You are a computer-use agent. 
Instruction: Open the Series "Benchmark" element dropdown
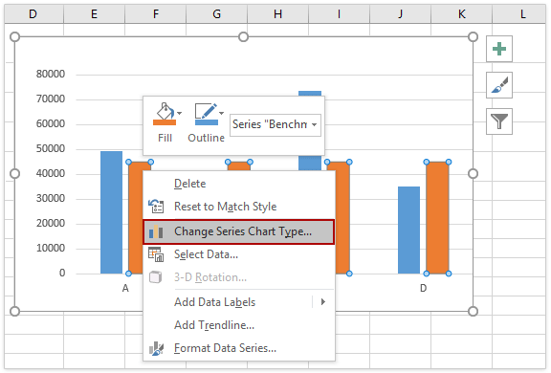click(x=275, y=124)
